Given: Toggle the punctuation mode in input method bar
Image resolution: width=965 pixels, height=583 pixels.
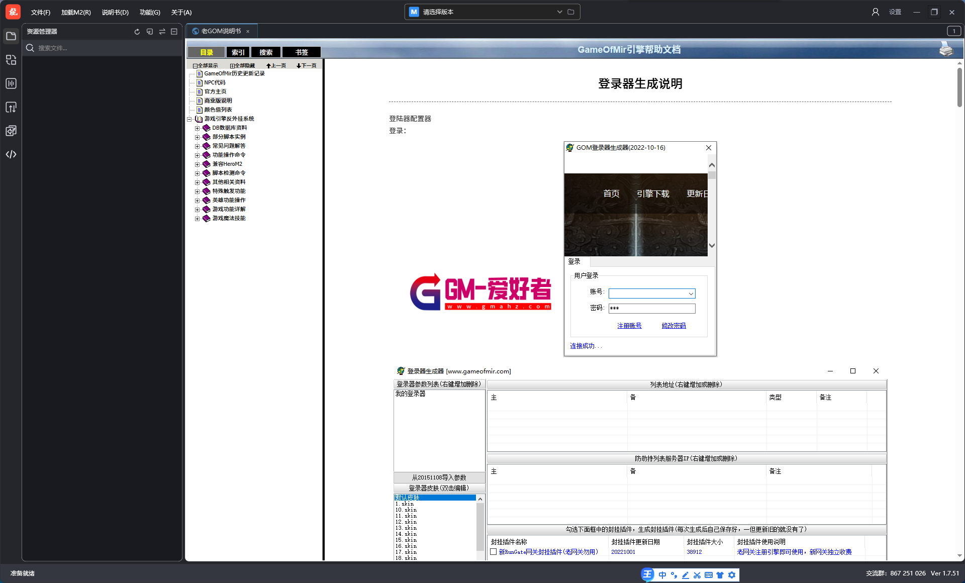Looking at the screenshot, I should (674, 575).
